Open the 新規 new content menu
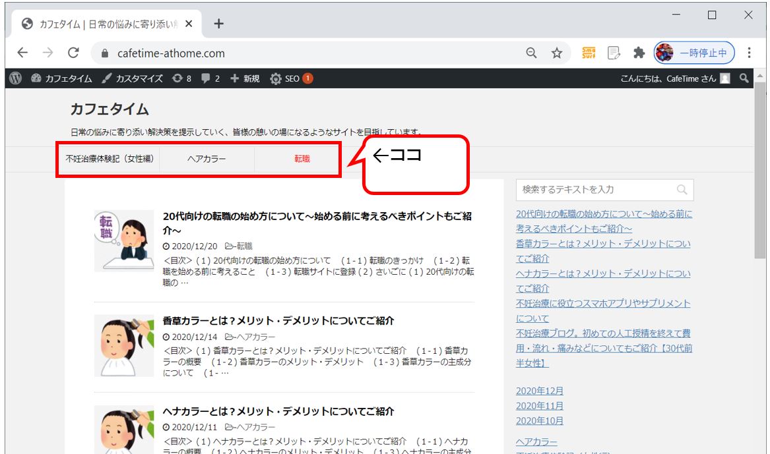770x454 pixels. [244, 78]
